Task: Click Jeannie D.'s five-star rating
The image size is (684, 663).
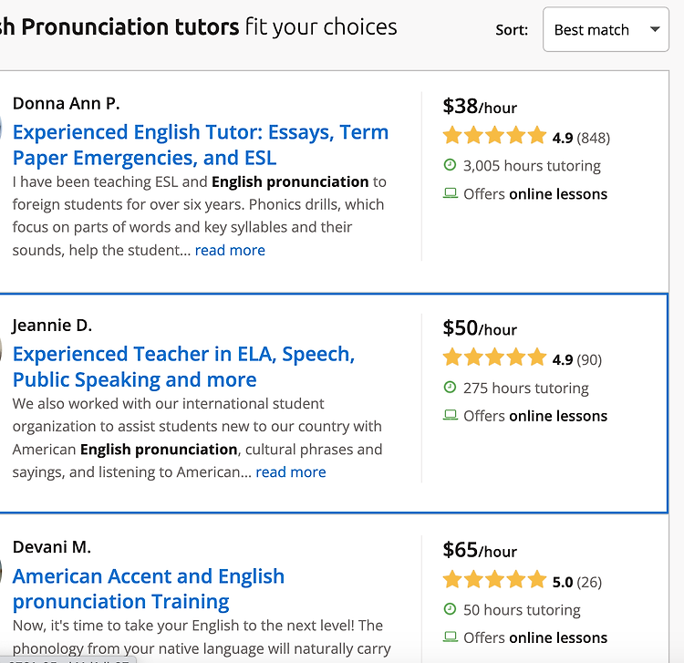Action: 494,357
